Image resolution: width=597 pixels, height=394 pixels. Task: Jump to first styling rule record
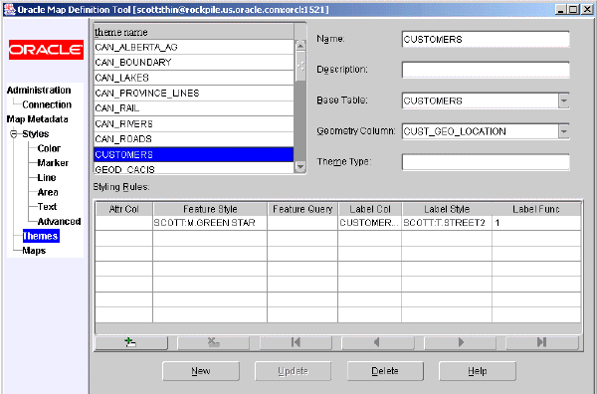(296, 342)
